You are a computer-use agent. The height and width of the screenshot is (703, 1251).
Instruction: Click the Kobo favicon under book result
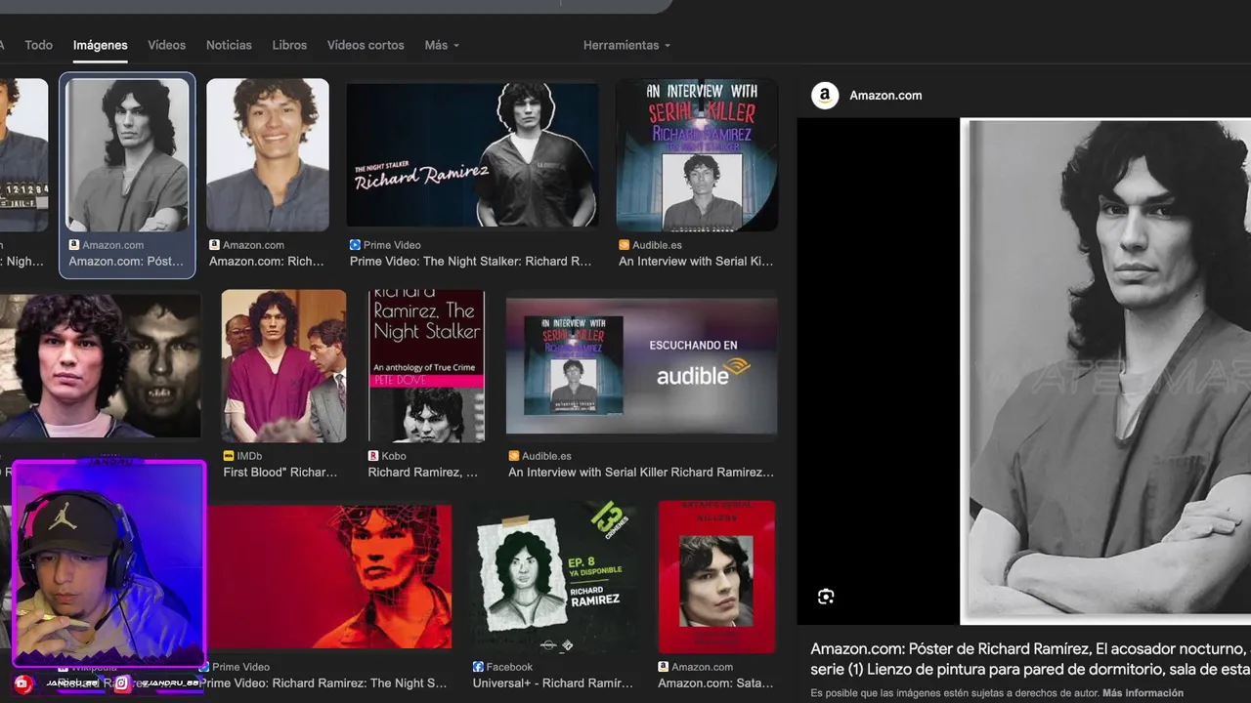pos(373,456)
